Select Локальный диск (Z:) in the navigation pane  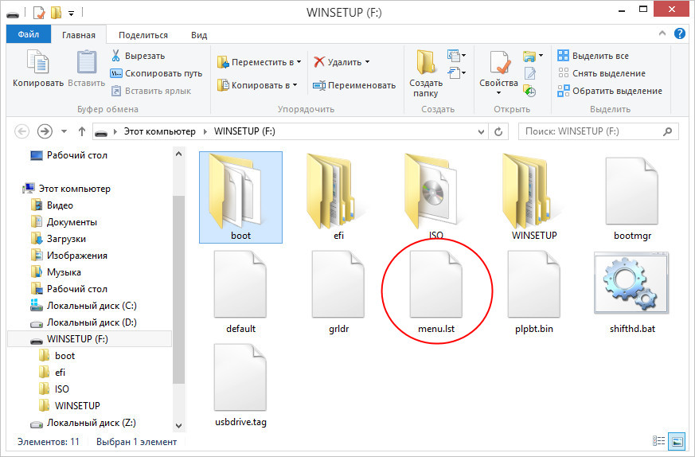coord(83,423)
